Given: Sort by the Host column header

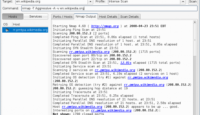Looking at the screenshot, I should point(30,24).
